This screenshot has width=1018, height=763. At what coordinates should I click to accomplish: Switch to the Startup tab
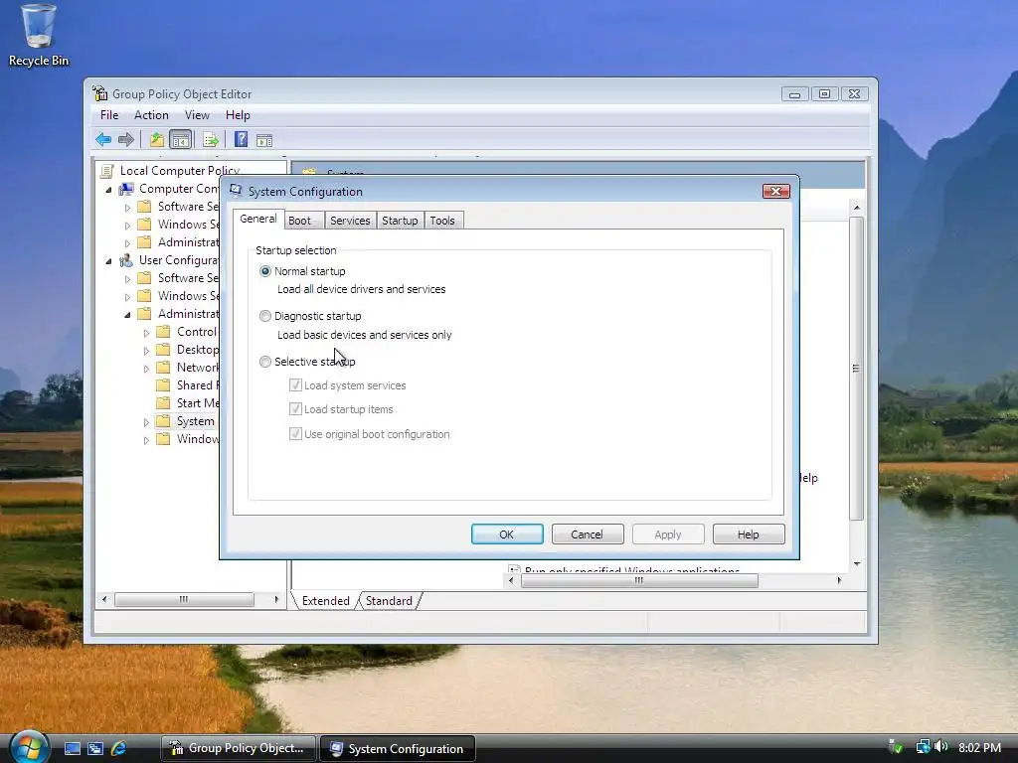click(x=400, y=221)
